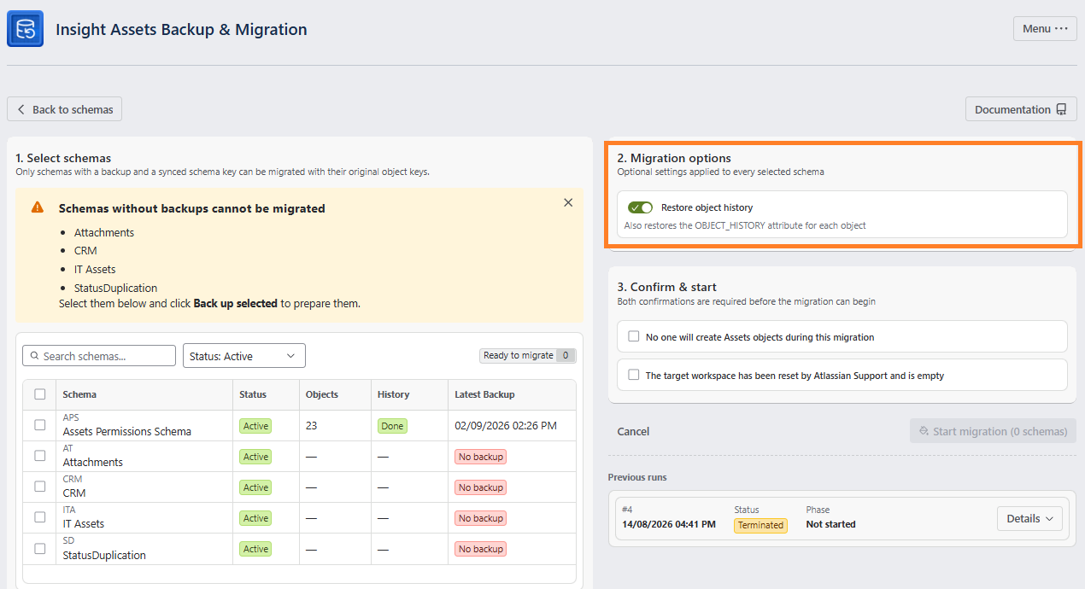Viewport: 1085px width, 589px height.
Task: Click the objects count 23 for APS
Action: click(x=312, y=426)
